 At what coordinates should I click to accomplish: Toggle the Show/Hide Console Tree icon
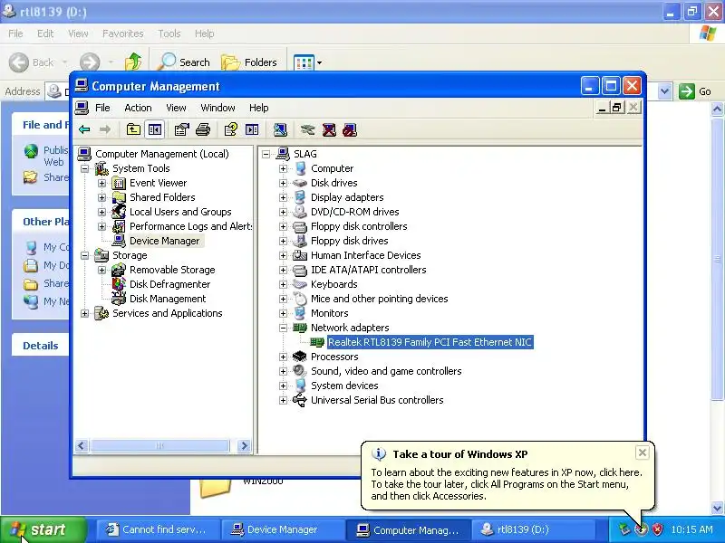[154, 129]
